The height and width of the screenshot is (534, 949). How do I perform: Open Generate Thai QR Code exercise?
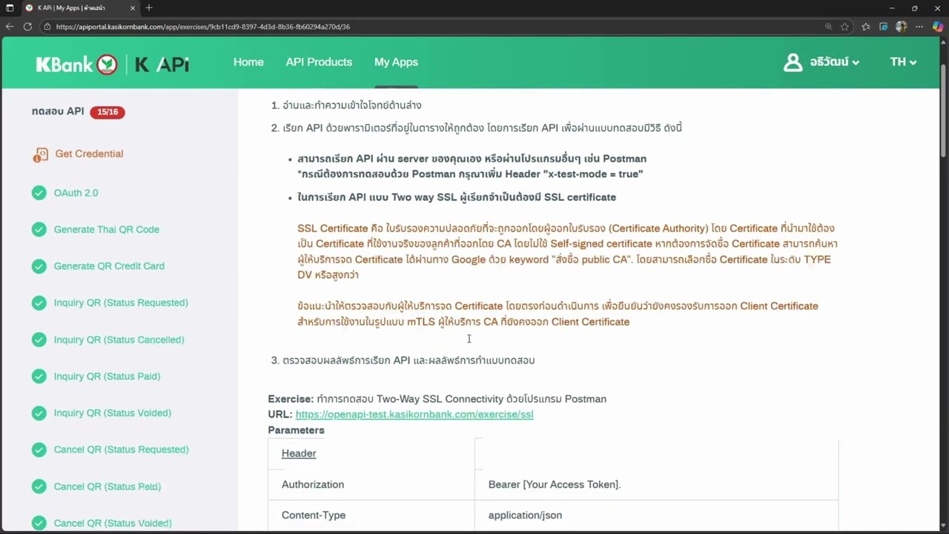coord(106,229)
